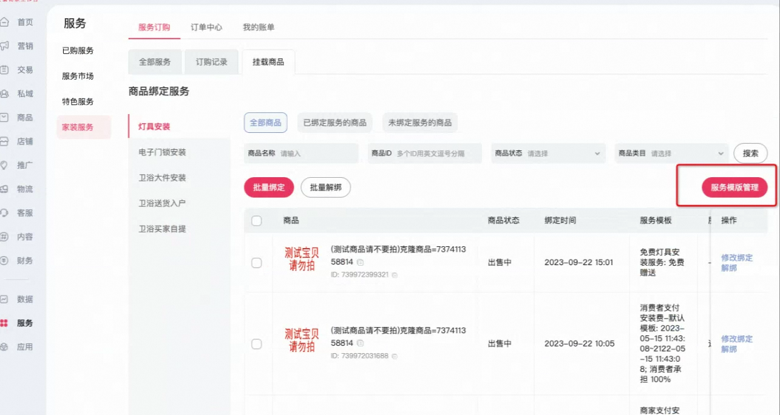Image resolution: width=780 pixels, height=415 pixels.
Task: Open thumbnail of product 739972399321
Action: (302, 259)
